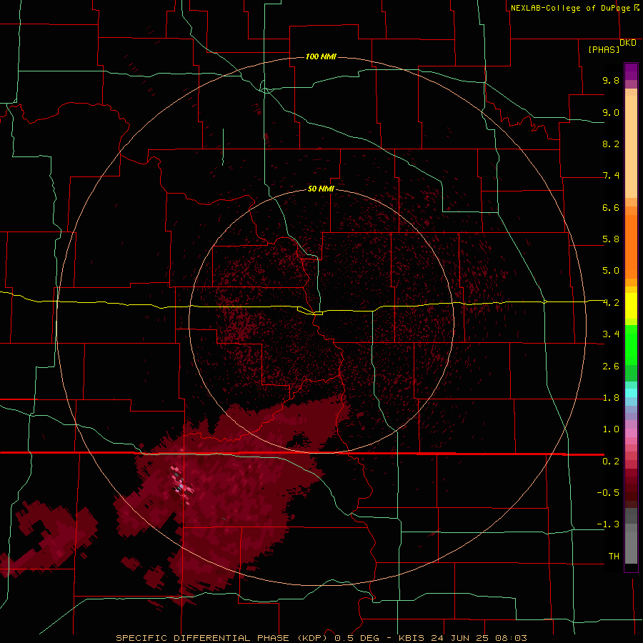Click the 4.2 color scale label
Viewport: 643px width, 643px height.
point(611,303)
